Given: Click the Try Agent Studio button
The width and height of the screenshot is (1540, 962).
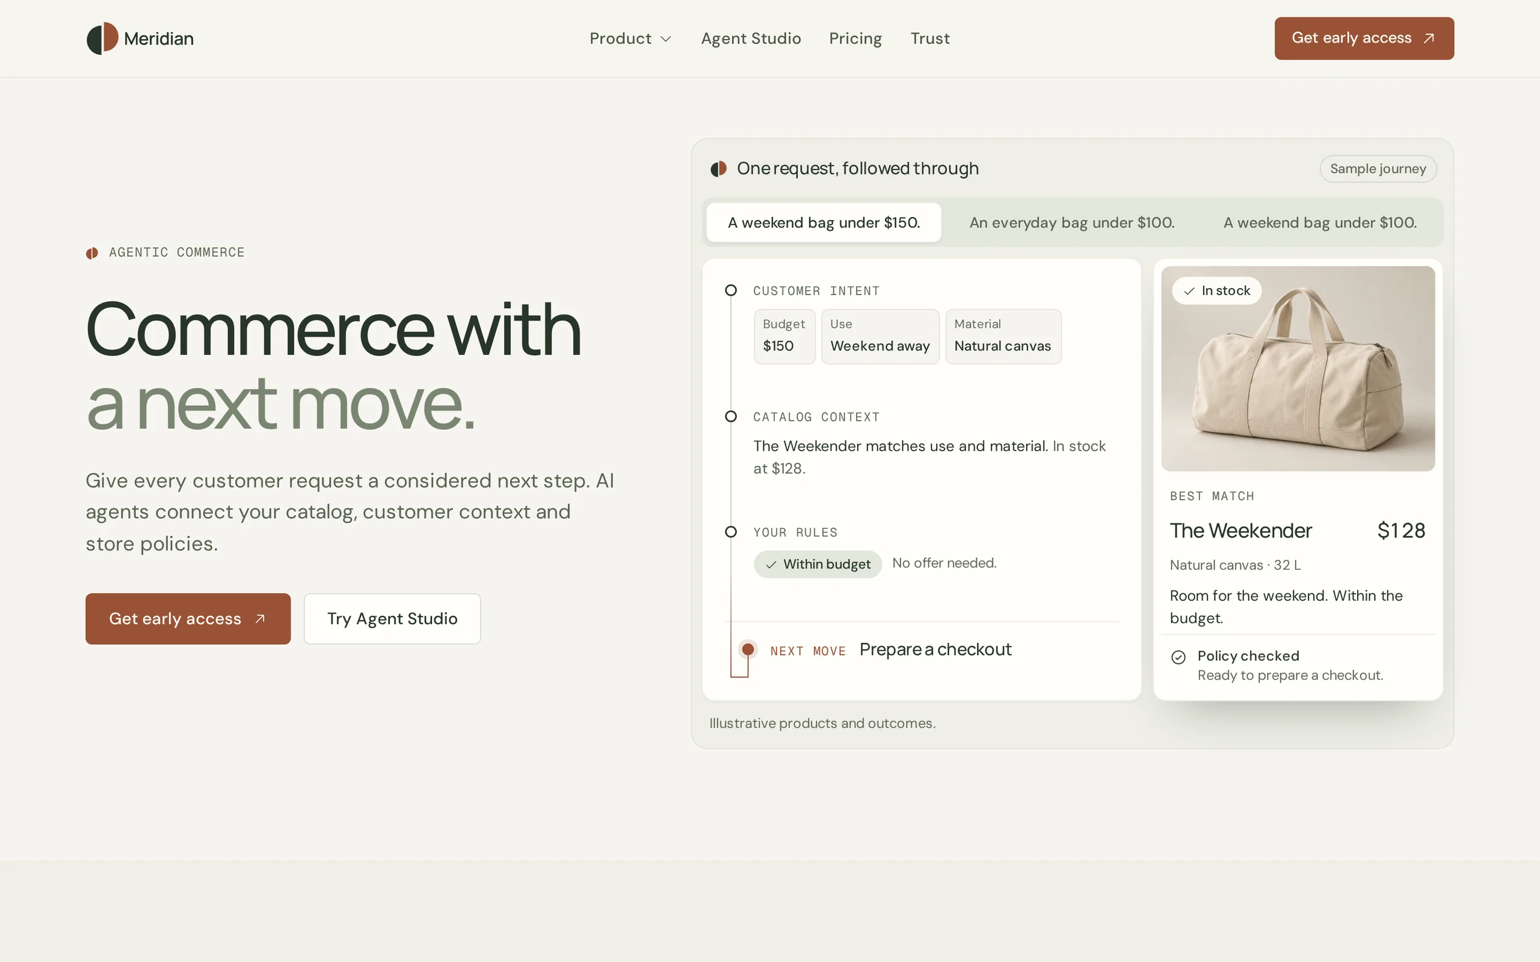Looking at the screenshot, I should point(392,619).
